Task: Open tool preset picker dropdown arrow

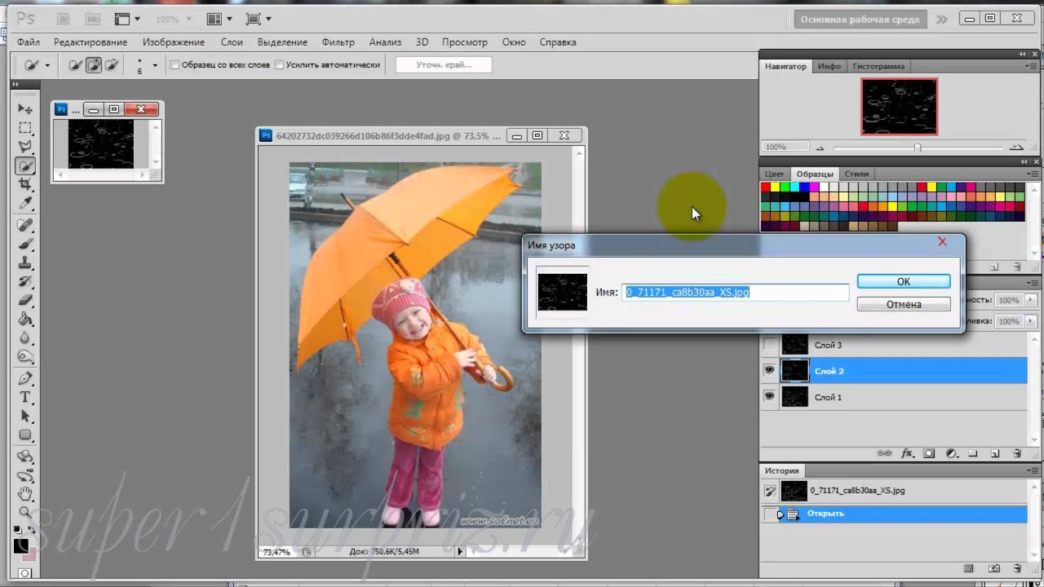Action: (47, 66)
